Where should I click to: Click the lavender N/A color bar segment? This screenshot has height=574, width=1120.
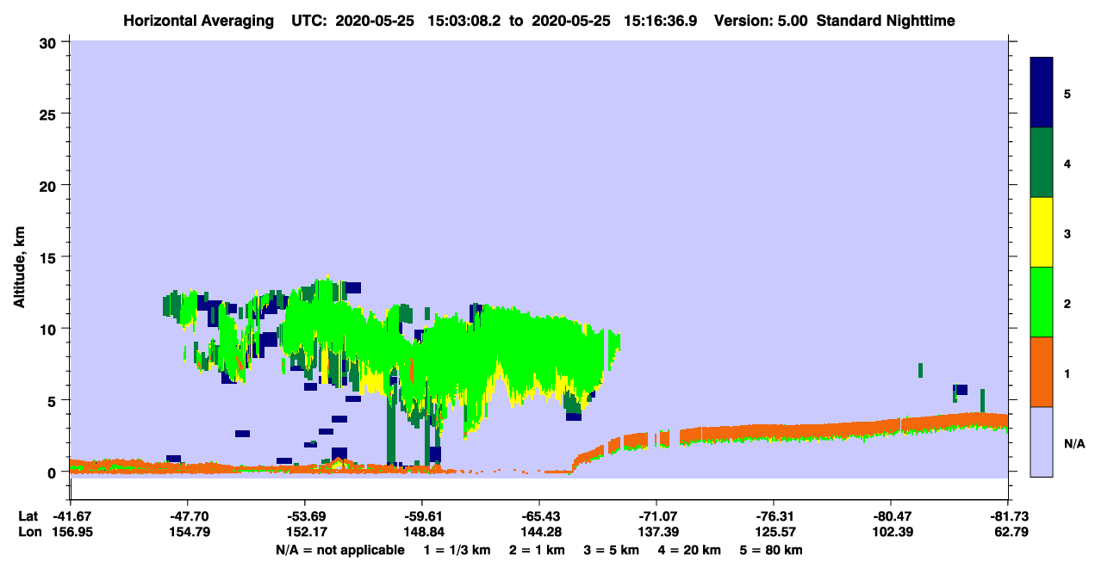coord(1042,441)
